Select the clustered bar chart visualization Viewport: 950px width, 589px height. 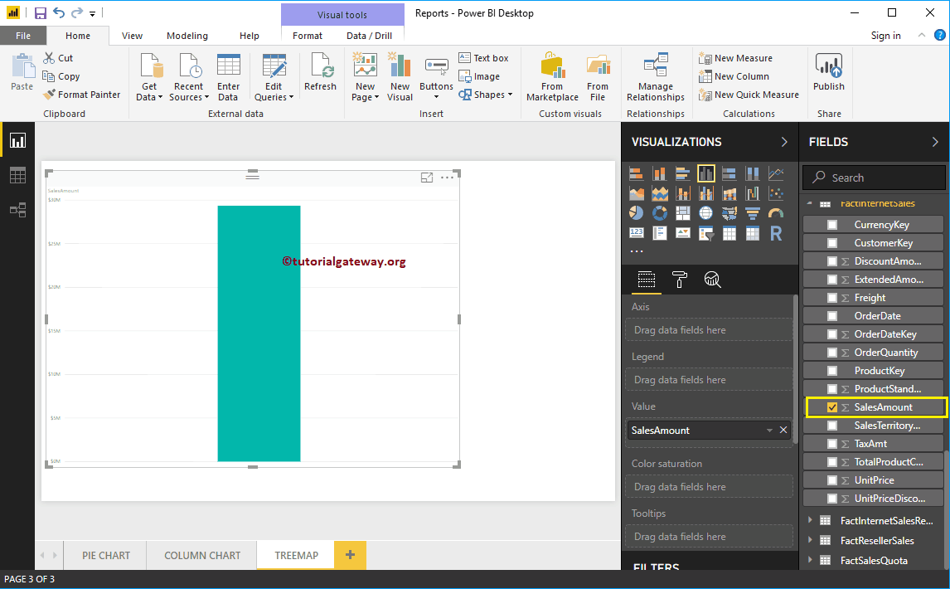[x=683, y=173]
